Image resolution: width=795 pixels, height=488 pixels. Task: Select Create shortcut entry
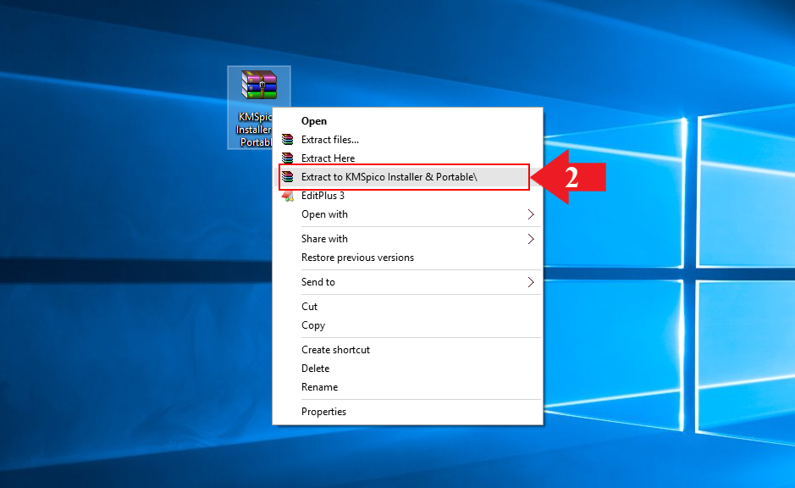click(x=407, y=350)
